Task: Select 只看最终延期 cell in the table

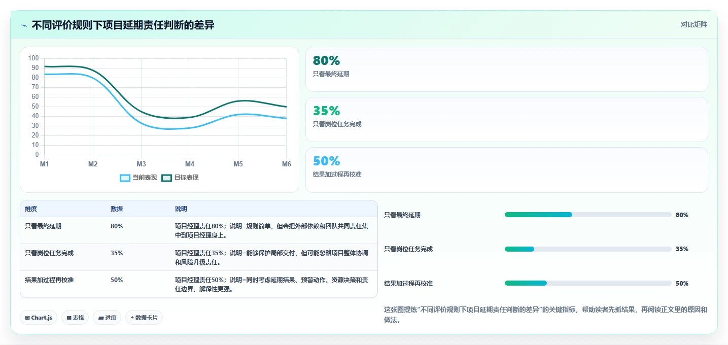Action: 43,226
